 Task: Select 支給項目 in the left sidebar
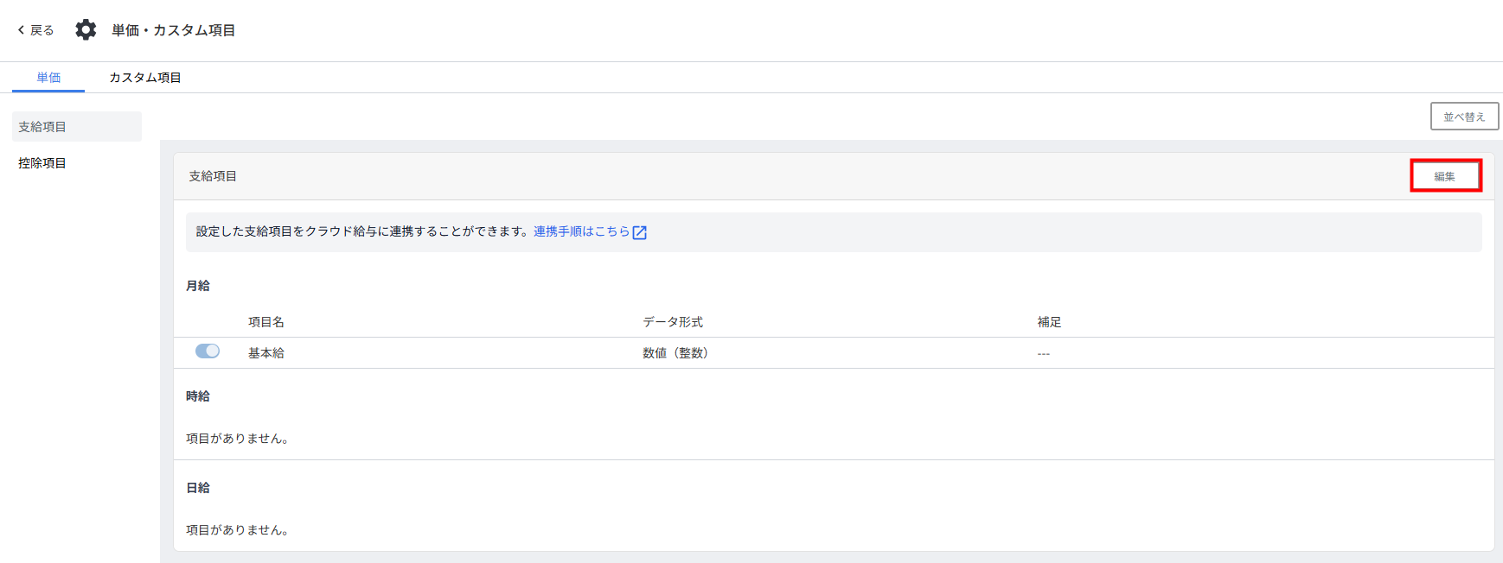(42, 127)
